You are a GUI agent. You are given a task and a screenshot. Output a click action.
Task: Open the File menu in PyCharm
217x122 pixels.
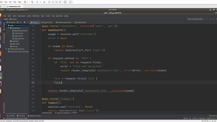click(5, 16)
